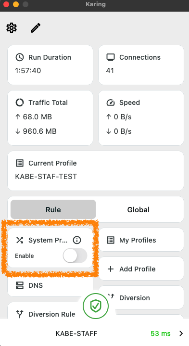Open the Connections card
This screenshot has height=346, width=189.
tap(141, 65)
